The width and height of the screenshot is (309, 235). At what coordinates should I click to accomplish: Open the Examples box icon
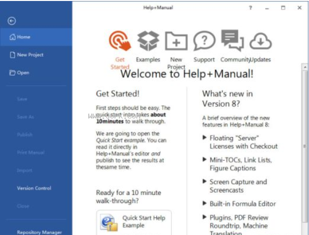click(148, 41)
